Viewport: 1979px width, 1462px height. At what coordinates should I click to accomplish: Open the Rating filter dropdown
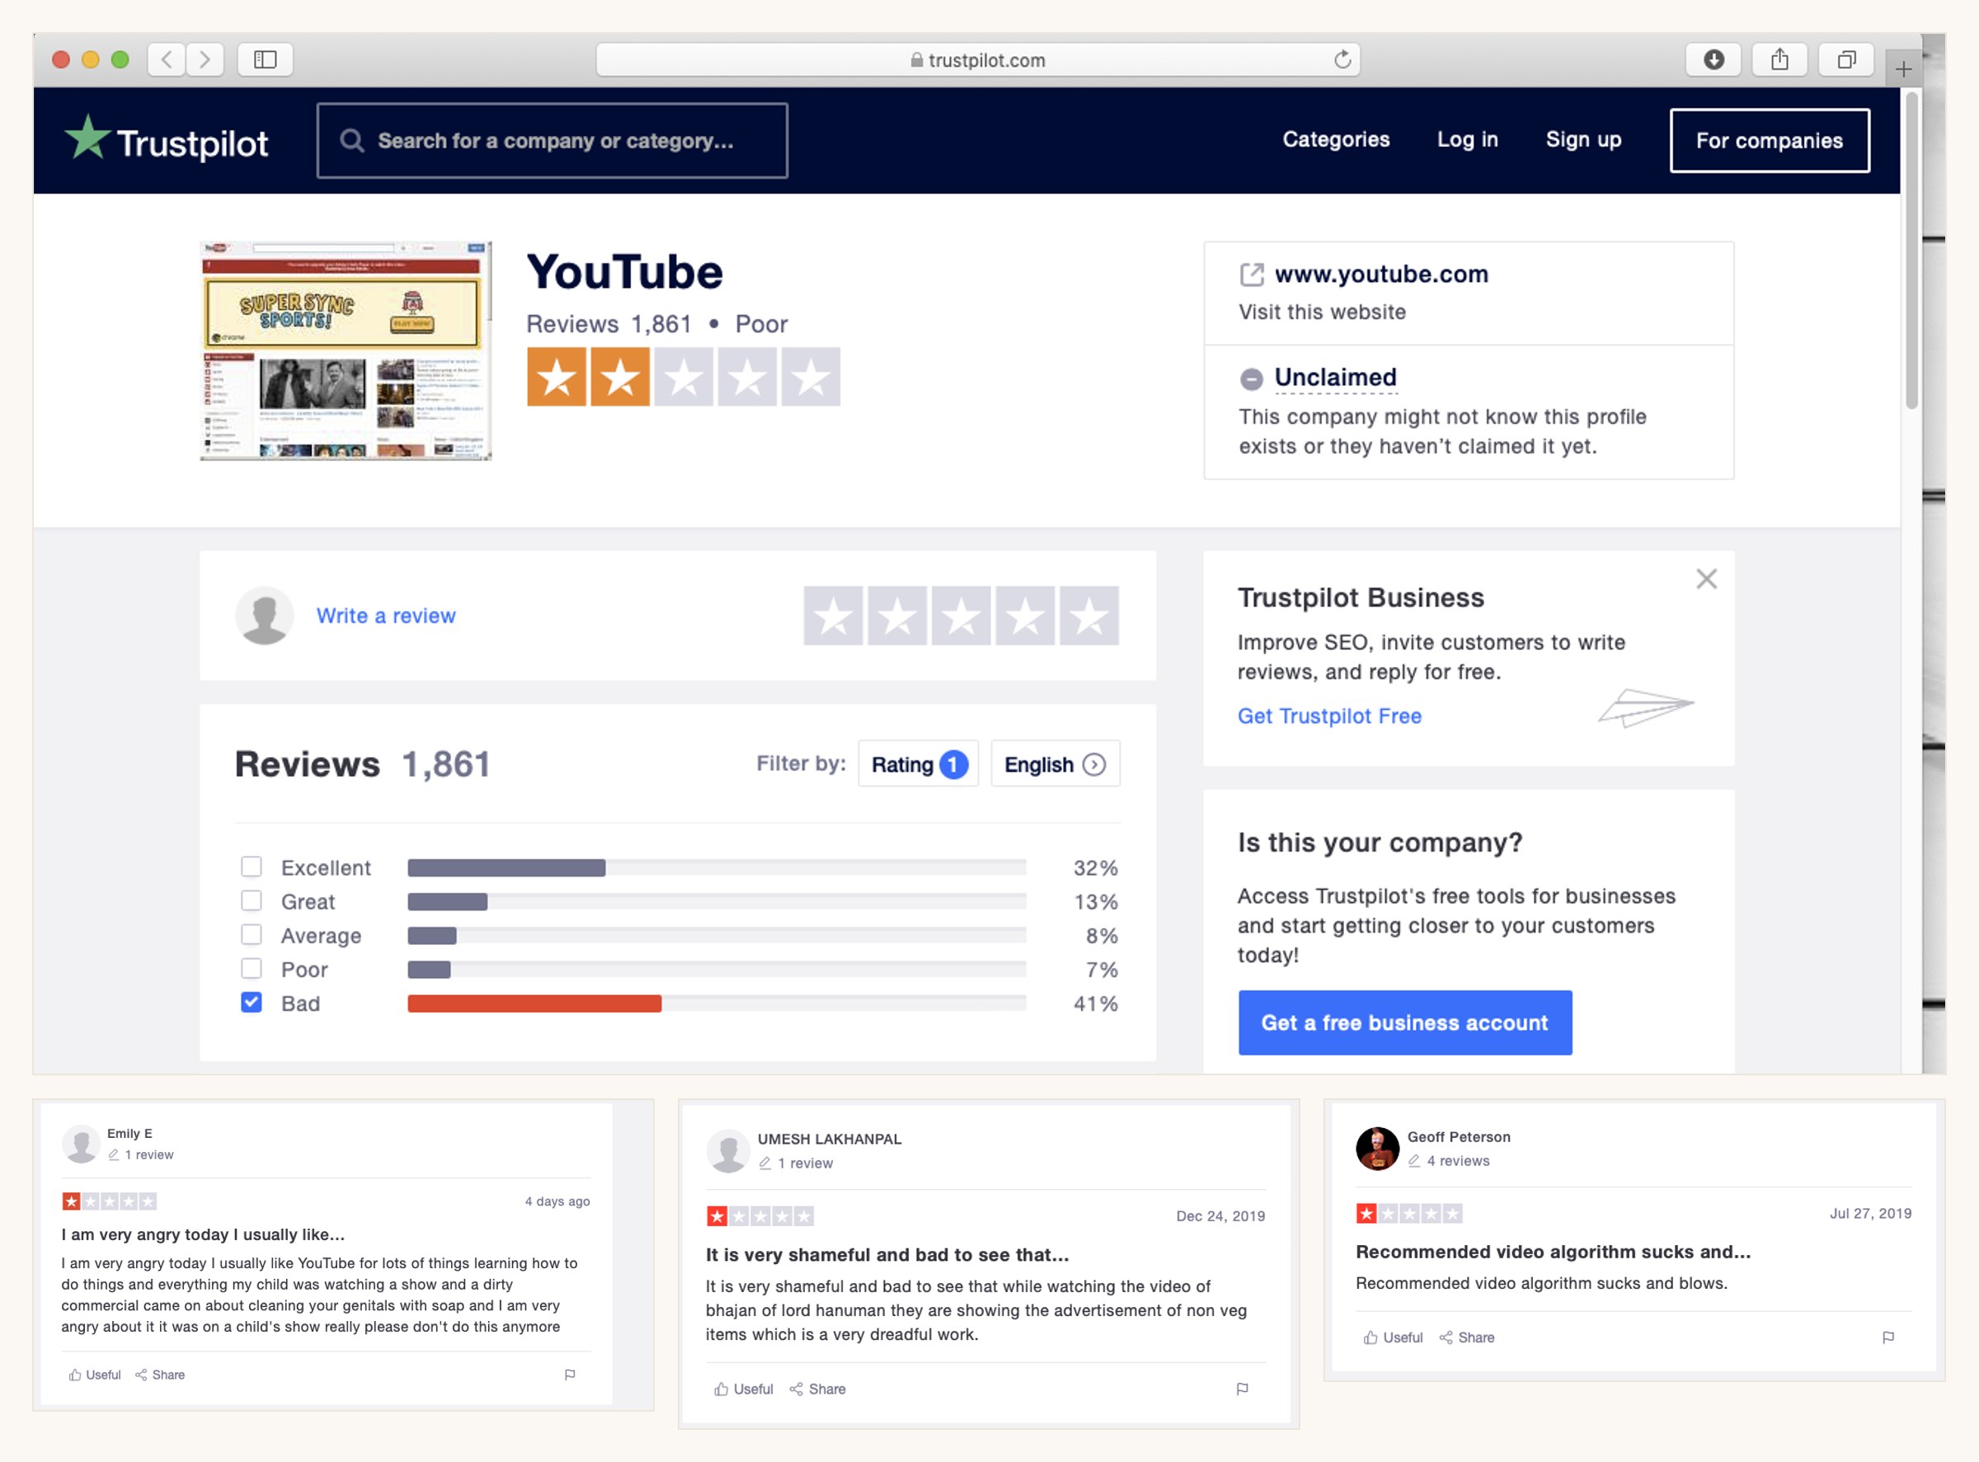(919, 764)
